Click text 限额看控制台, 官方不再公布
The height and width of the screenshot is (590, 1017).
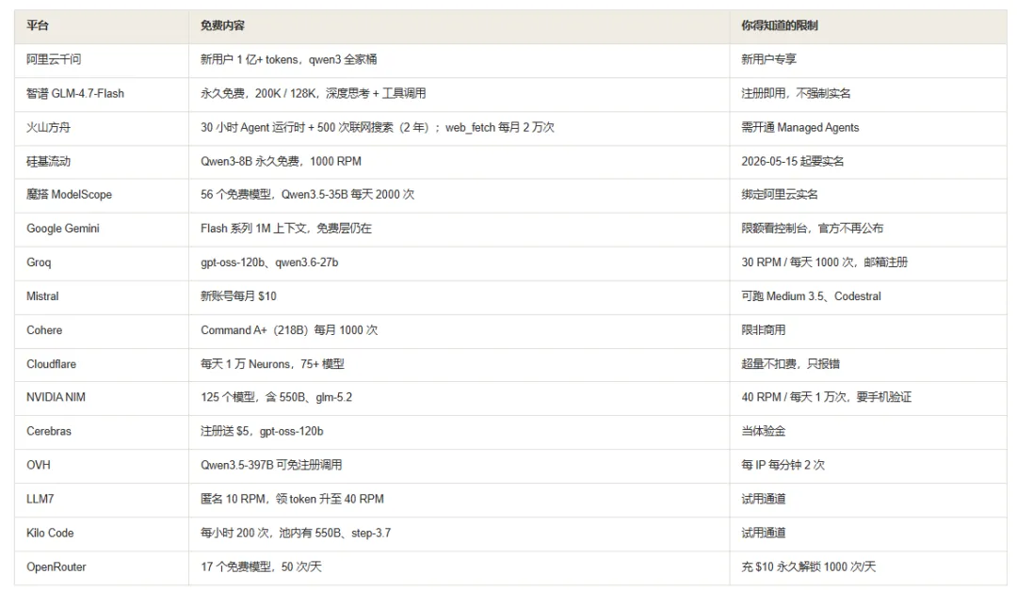(813, 229)
